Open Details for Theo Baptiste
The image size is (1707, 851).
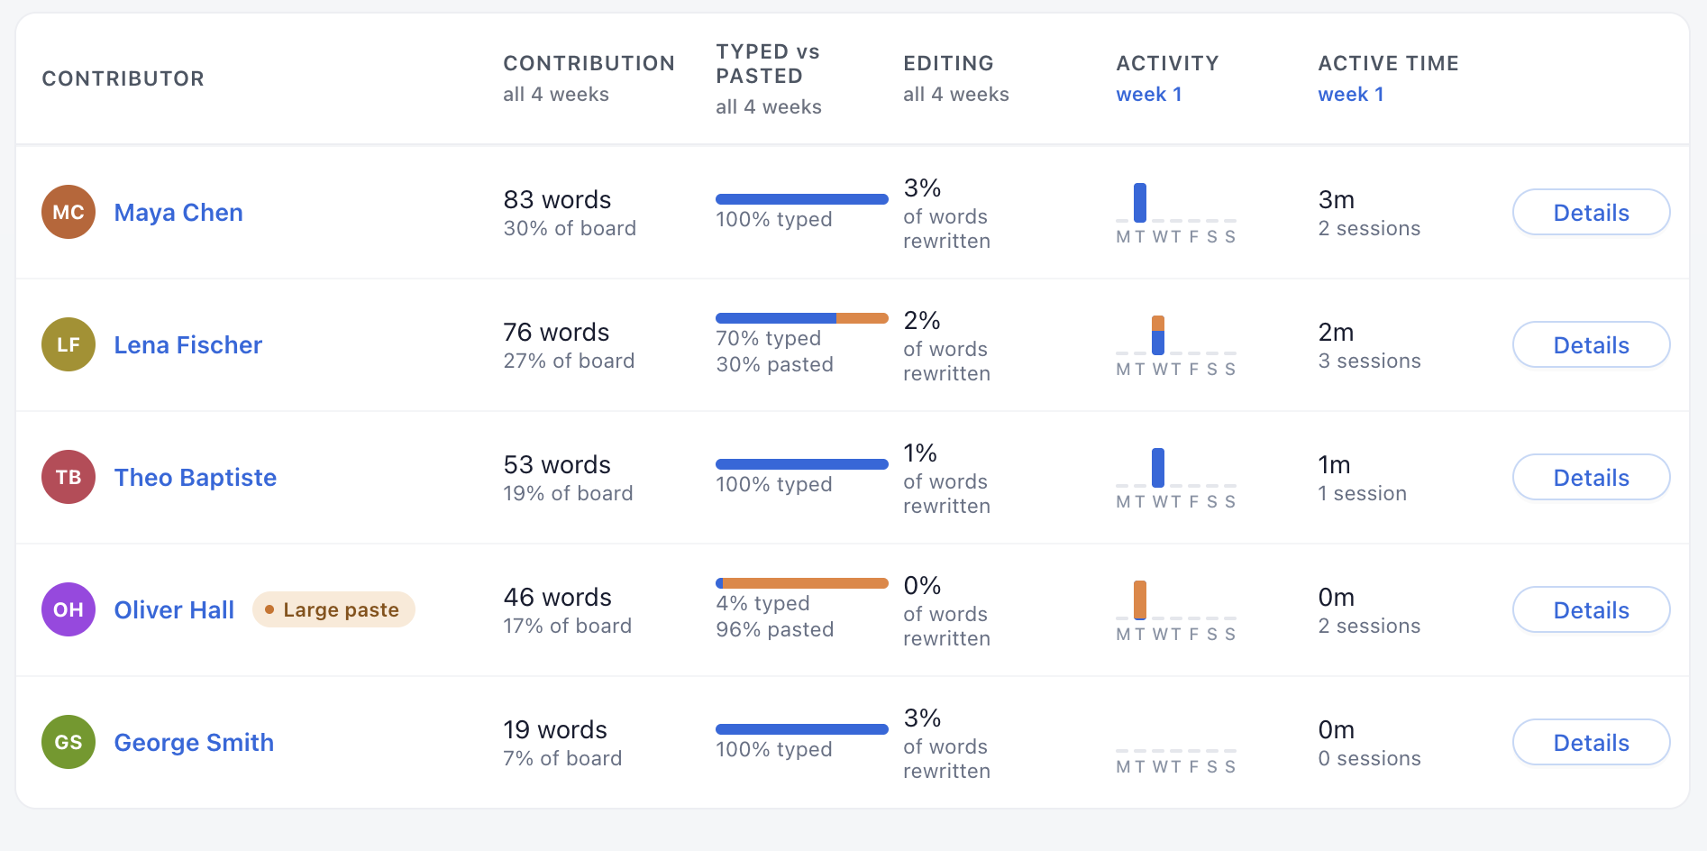(1591, 478)
